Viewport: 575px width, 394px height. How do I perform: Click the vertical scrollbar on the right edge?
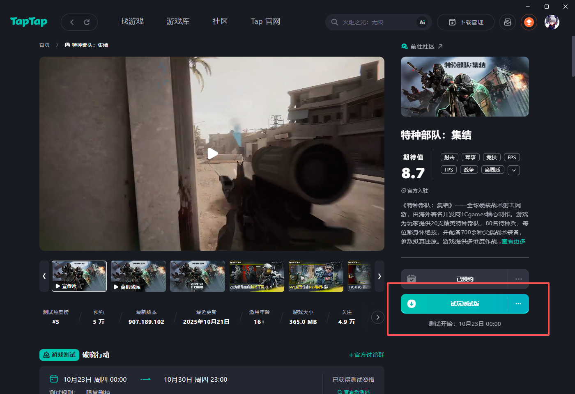click(573, 57)
